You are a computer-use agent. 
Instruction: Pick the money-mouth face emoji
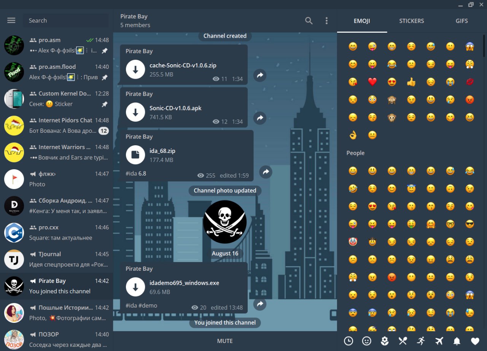[x=411, y=224]
